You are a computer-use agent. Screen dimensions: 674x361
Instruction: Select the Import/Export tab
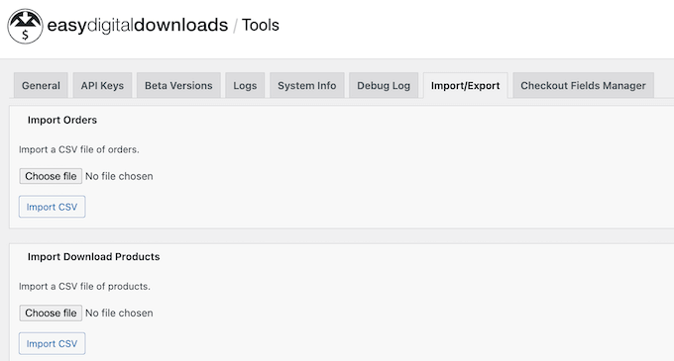coord(466,85)
